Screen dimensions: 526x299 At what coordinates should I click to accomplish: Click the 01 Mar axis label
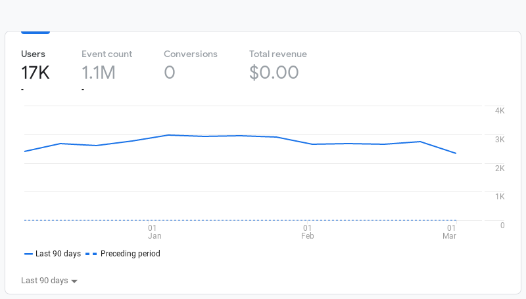click(450, 232)
